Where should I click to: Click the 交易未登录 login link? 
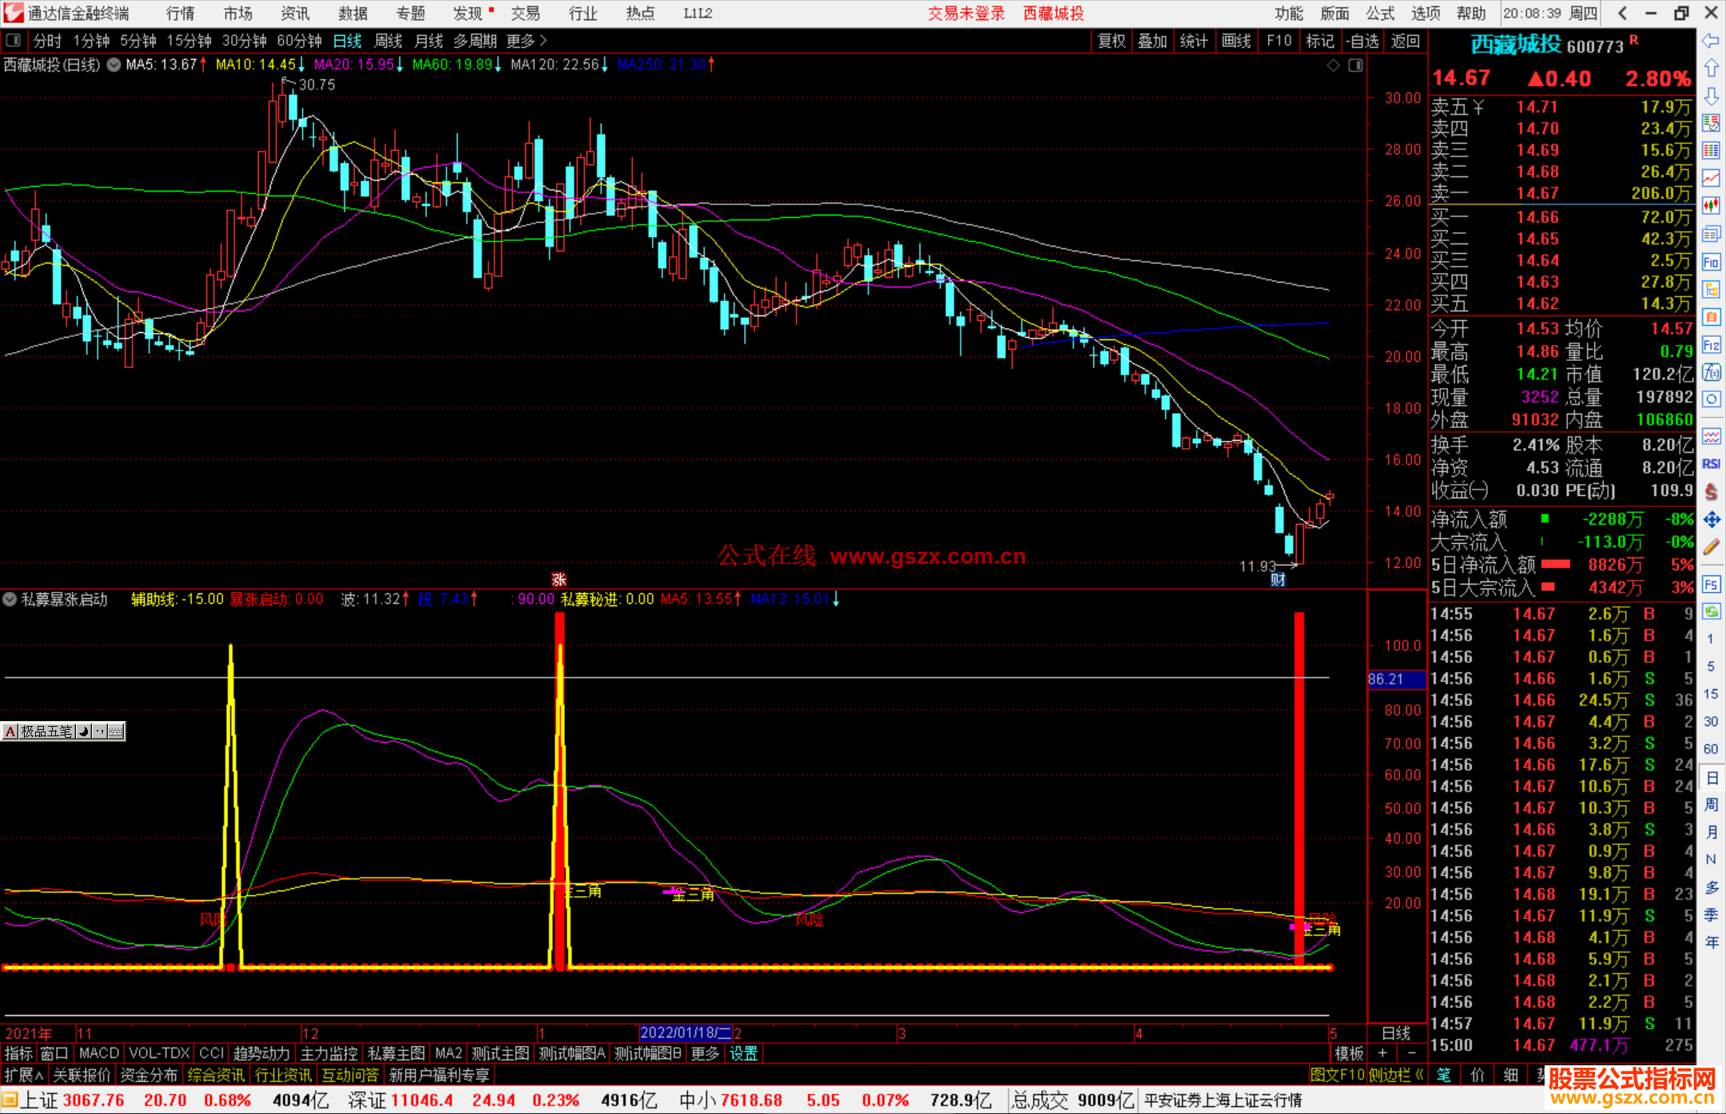click(966, 14)
